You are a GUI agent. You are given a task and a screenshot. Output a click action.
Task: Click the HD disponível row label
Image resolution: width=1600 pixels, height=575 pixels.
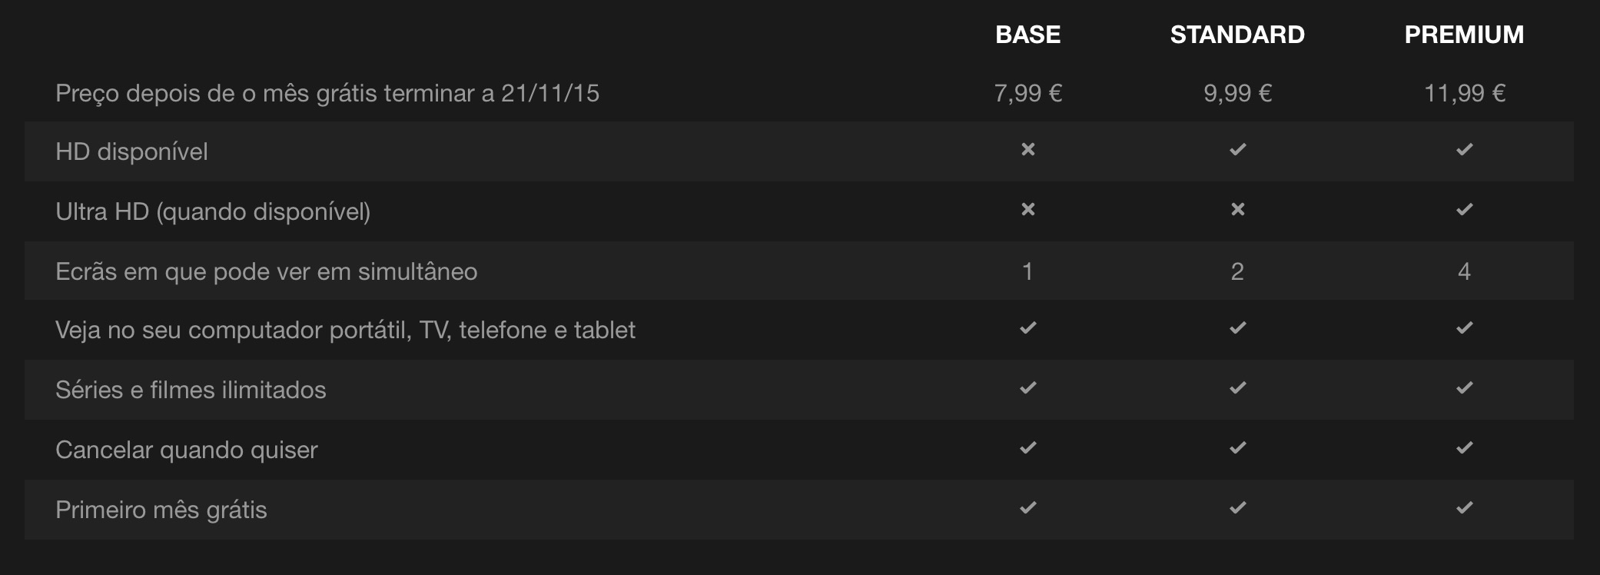click(x=131, y=151)
